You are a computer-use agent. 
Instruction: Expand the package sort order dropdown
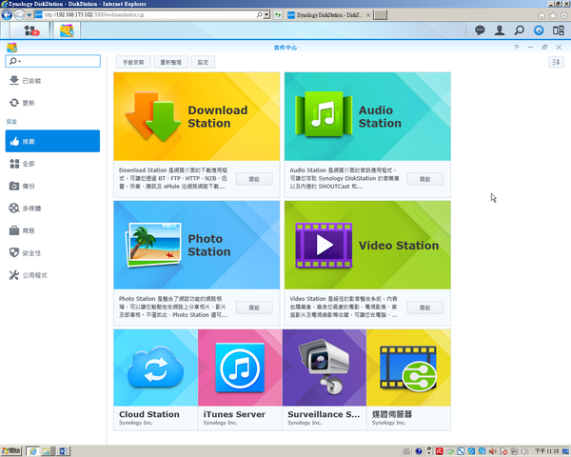tap(556, 62)
